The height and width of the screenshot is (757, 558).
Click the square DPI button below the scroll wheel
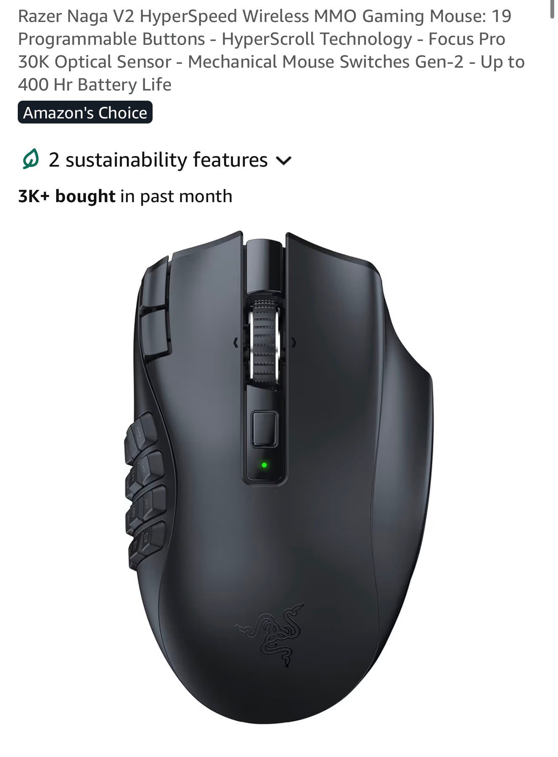coord(265,429)
